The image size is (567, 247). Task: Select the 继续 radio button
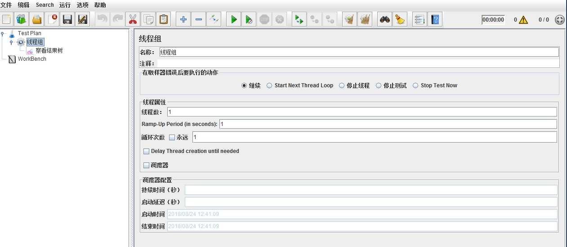click(x=244, y=85)
